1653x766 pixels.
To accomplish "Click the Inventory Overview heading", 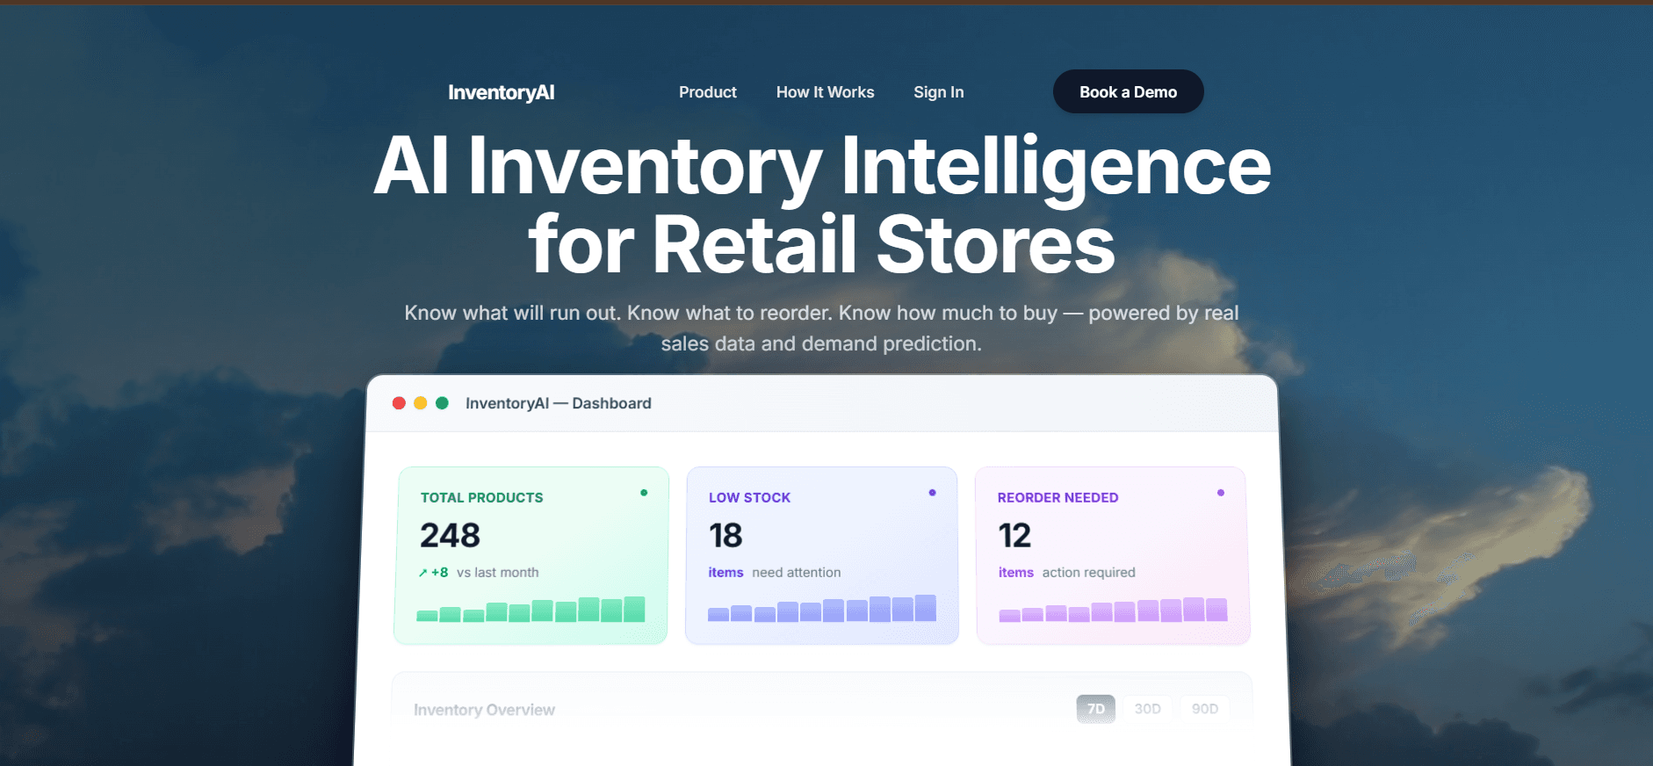I will pos(484,710).
